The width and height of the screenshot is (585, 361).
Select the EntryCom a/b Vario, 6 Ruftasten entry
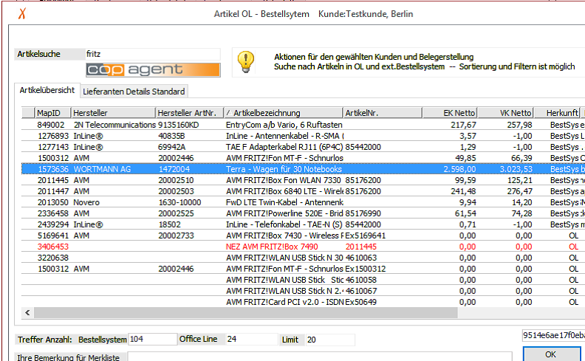coord(284,125)
